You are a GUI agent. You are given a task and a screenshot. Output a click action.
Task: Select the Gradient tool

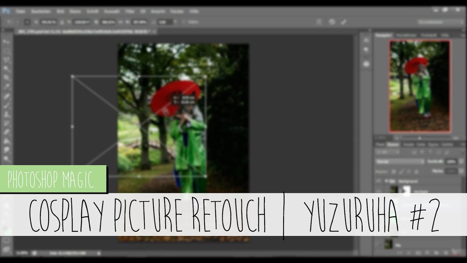7,141
